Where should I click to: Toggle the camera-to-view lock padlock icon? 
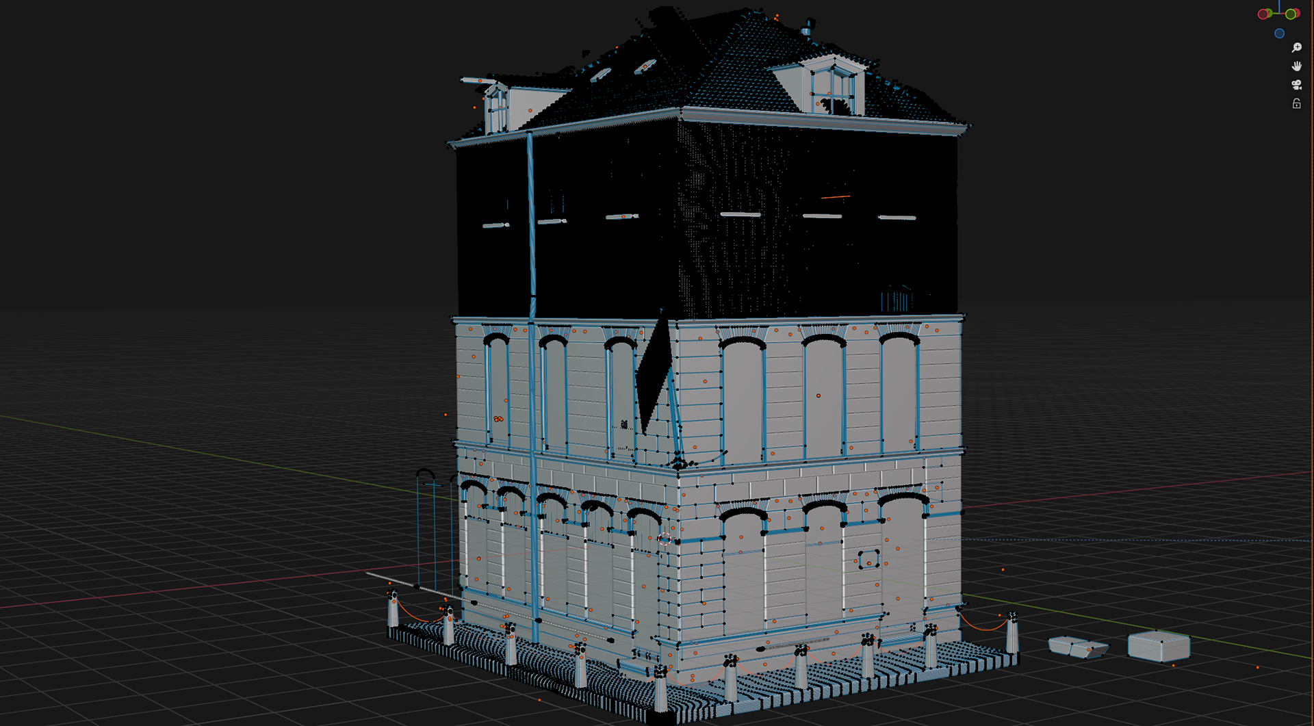[x=1296, y=103]
